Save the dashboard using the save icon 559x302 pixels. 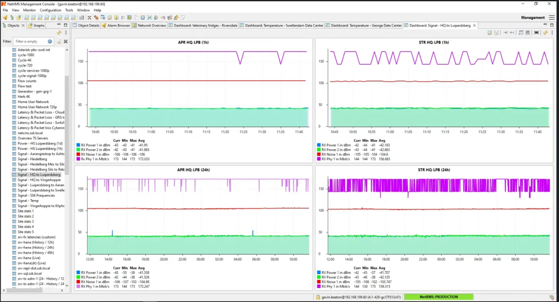(x=497, y=32)
